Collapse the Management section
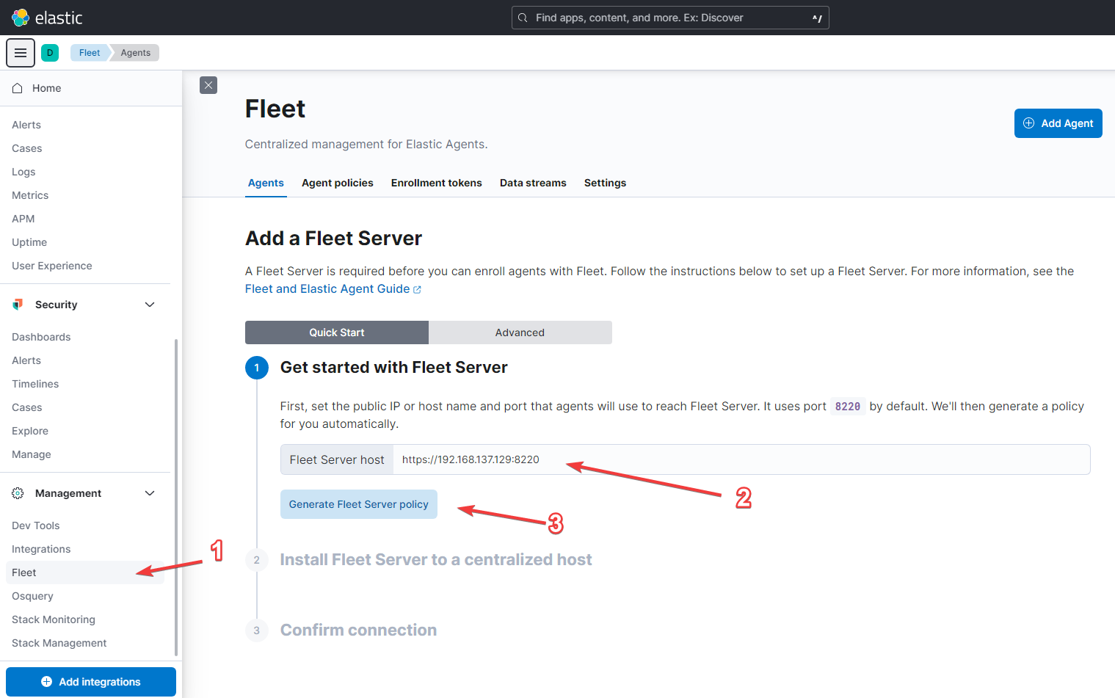 [x=149, y=492]
